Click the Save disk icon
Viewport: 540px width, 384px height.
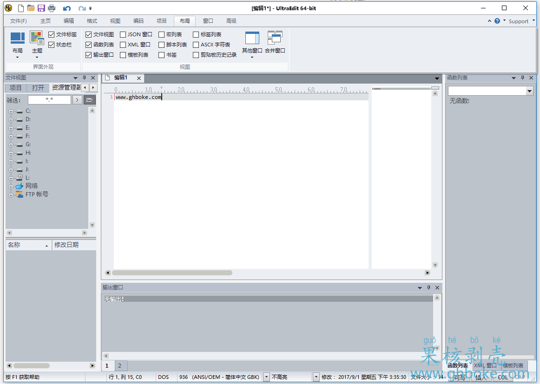[x=41, y=8]
